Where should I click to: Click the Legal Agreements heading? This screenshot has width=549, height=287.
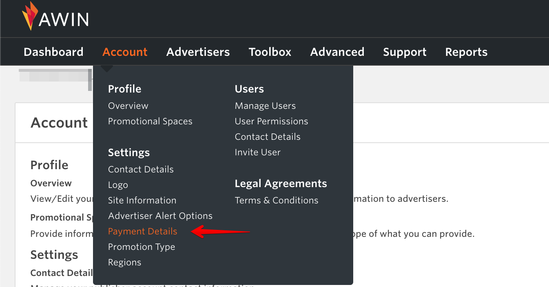[x=281, y=184]
